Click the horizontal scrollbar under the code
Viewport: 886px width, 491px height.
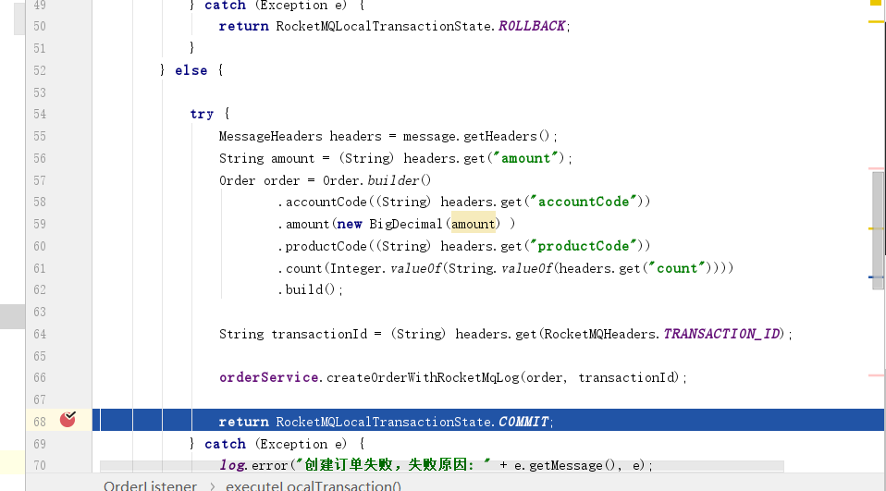[441, 466]
